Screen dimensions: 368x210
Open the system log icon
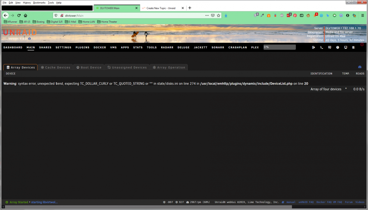353,47
